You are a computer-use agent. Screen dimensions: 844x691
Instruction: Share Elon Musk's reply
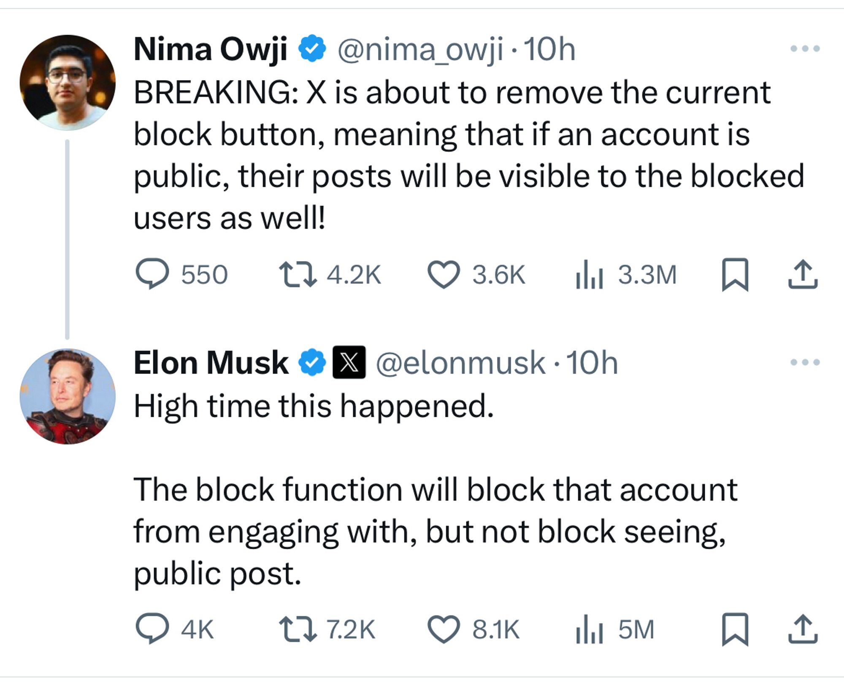pos(803,629)
